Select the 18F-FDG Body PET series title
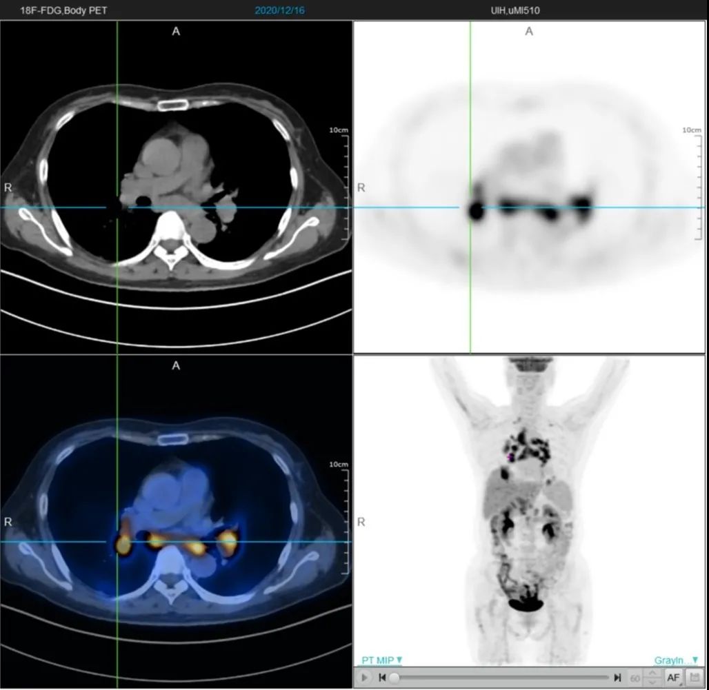 [x=63, y=10]
